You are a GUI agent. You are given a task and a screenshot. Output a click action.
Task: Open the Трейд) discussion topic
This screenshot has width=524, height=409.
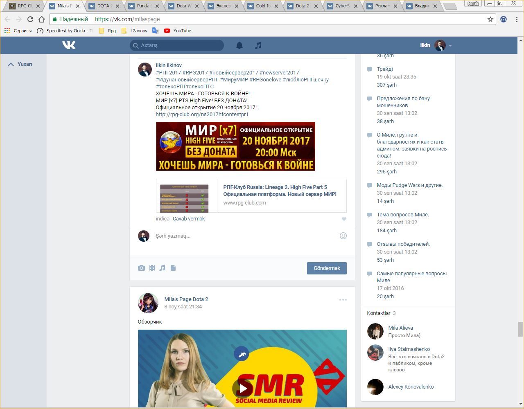[x=385, y=69]
